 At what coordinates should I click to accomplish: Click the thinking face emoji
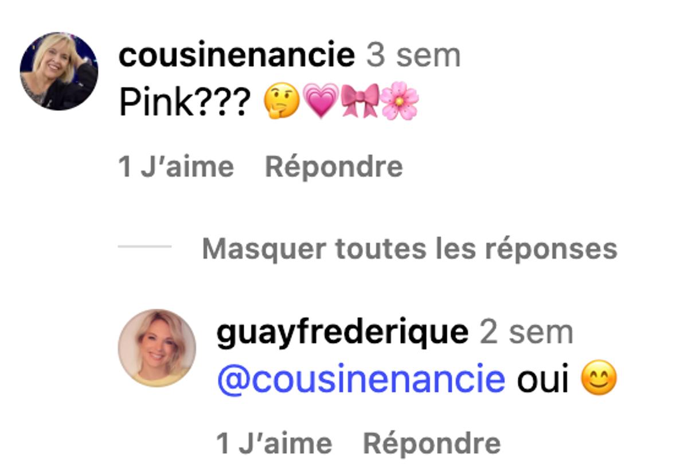[282, 103]
